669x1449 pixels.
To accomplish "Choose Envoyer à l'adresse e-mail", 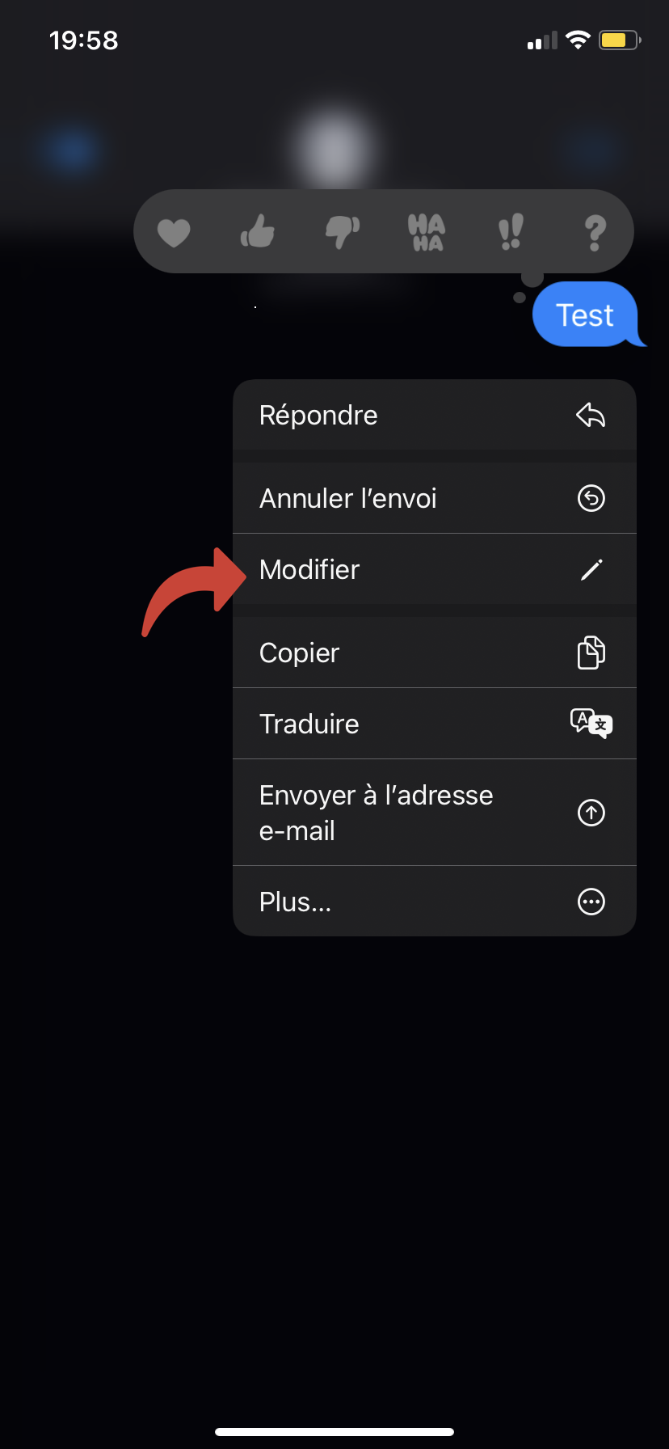I will pos(435,813).
